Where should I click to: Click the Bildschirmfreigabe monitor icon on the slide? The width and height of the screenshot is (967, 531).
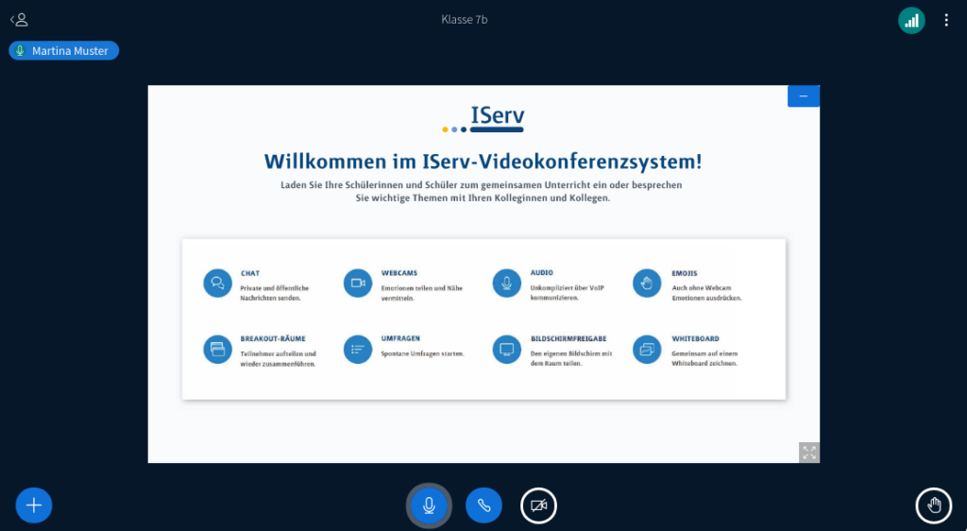[506, 349]
